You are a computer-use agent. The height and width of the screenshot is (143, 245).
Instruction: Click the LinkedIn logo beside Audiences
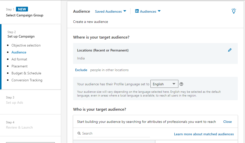click(x=137, y=11)
